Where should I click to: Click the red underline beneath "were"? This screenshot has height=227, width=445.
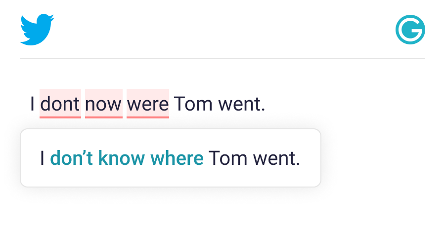(x=148, y=117)
